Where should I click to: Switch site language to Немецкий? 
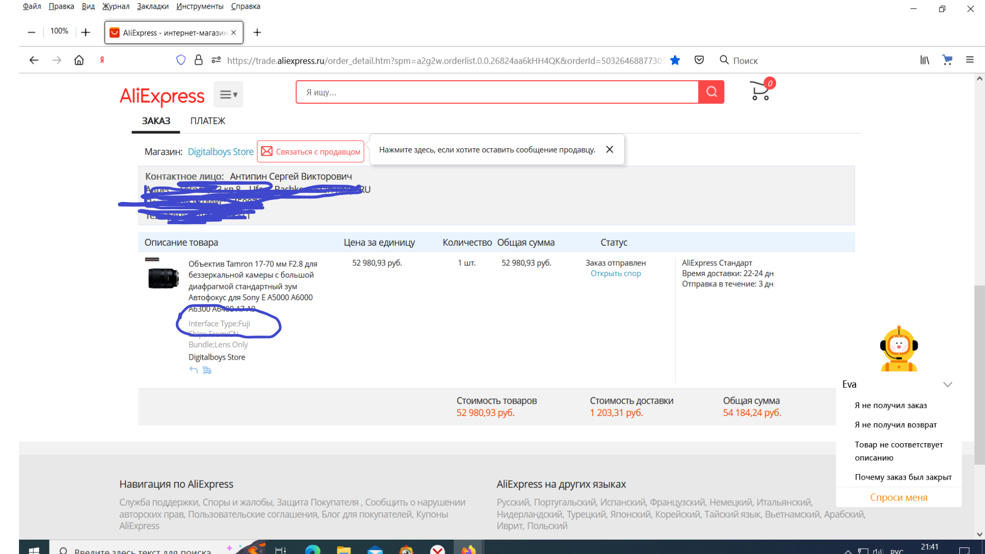pyautogui.click(x=731, y=502)
